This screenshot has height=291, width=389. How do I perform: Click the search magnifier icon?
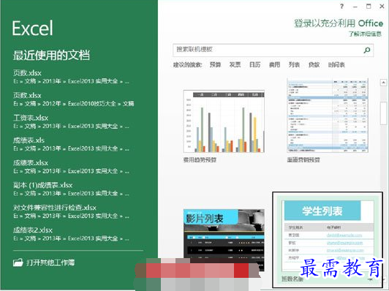(367, 50)
